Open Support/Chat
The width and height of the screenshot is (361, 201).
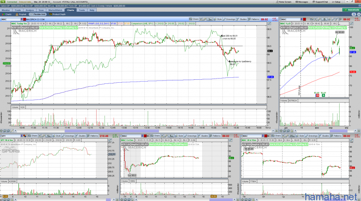[x=320, y=2]
